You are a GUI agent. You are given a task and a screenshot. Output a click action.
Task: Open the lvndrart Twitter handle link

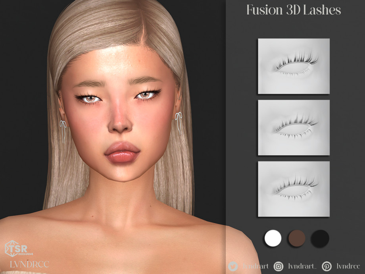point(252,266)
